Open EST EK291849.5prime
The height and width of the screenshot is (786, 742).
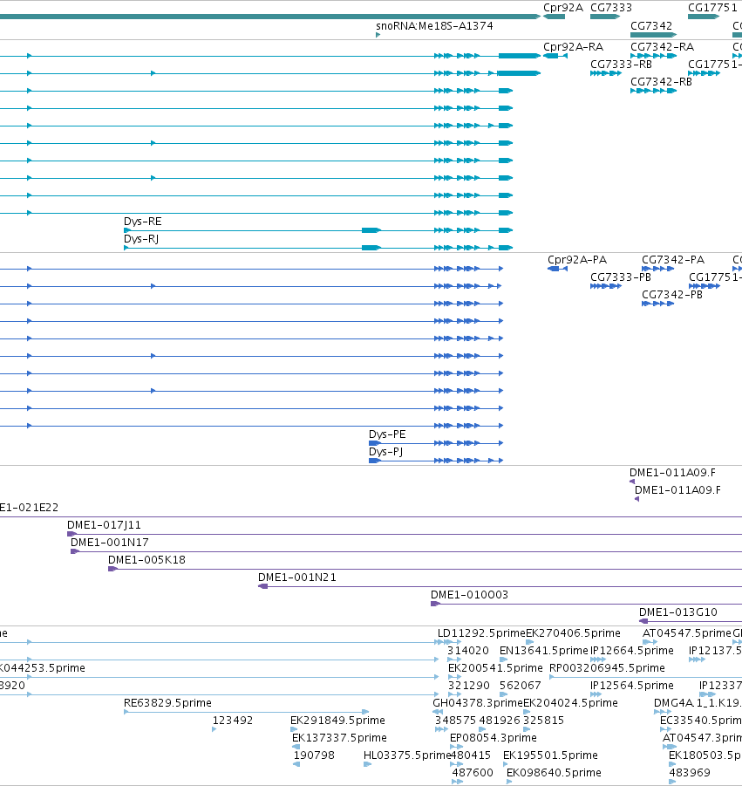click(337, 721)
